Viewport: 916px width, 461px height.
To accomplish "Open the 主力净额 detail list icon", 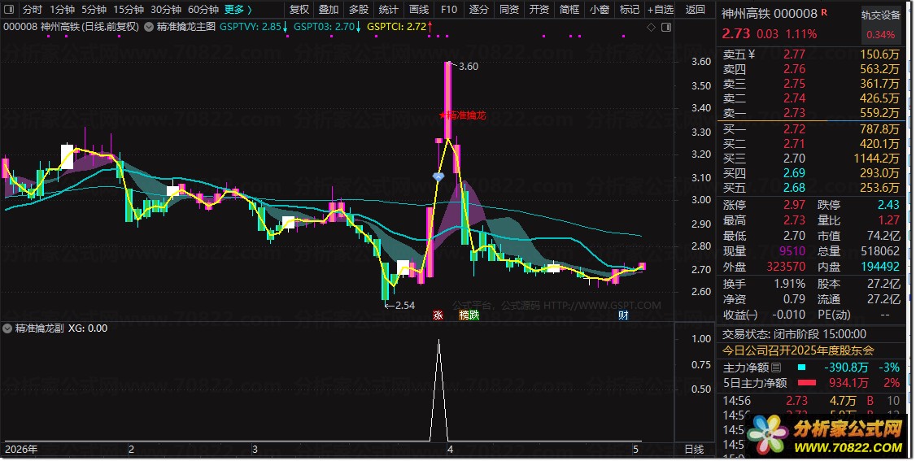I will [776, 367].
